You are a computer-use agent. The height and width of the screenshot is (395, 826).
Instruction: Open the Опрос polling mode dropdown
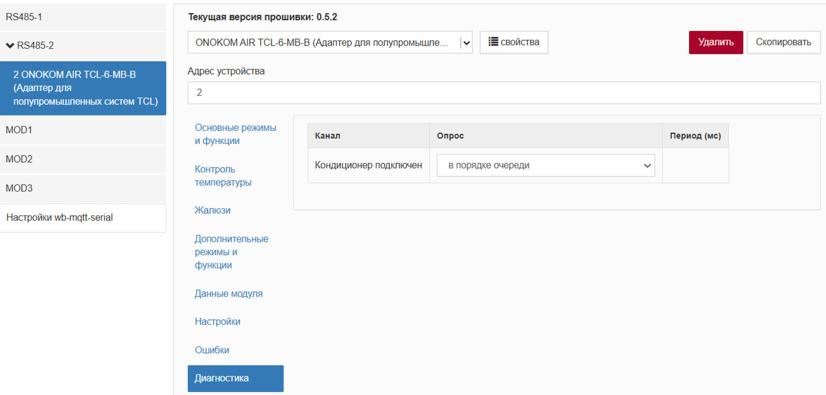click(545, 165)
